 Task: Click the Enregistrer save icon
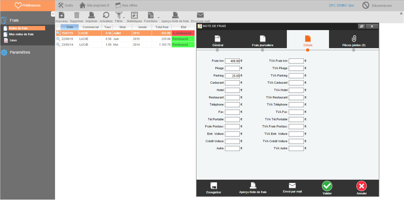[214, 186]
